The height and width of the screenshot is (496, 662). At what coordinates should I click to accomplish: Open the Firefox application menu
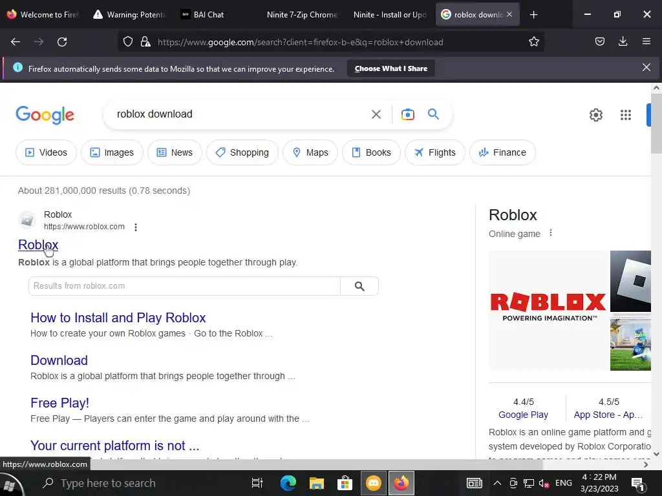(646, 42)
